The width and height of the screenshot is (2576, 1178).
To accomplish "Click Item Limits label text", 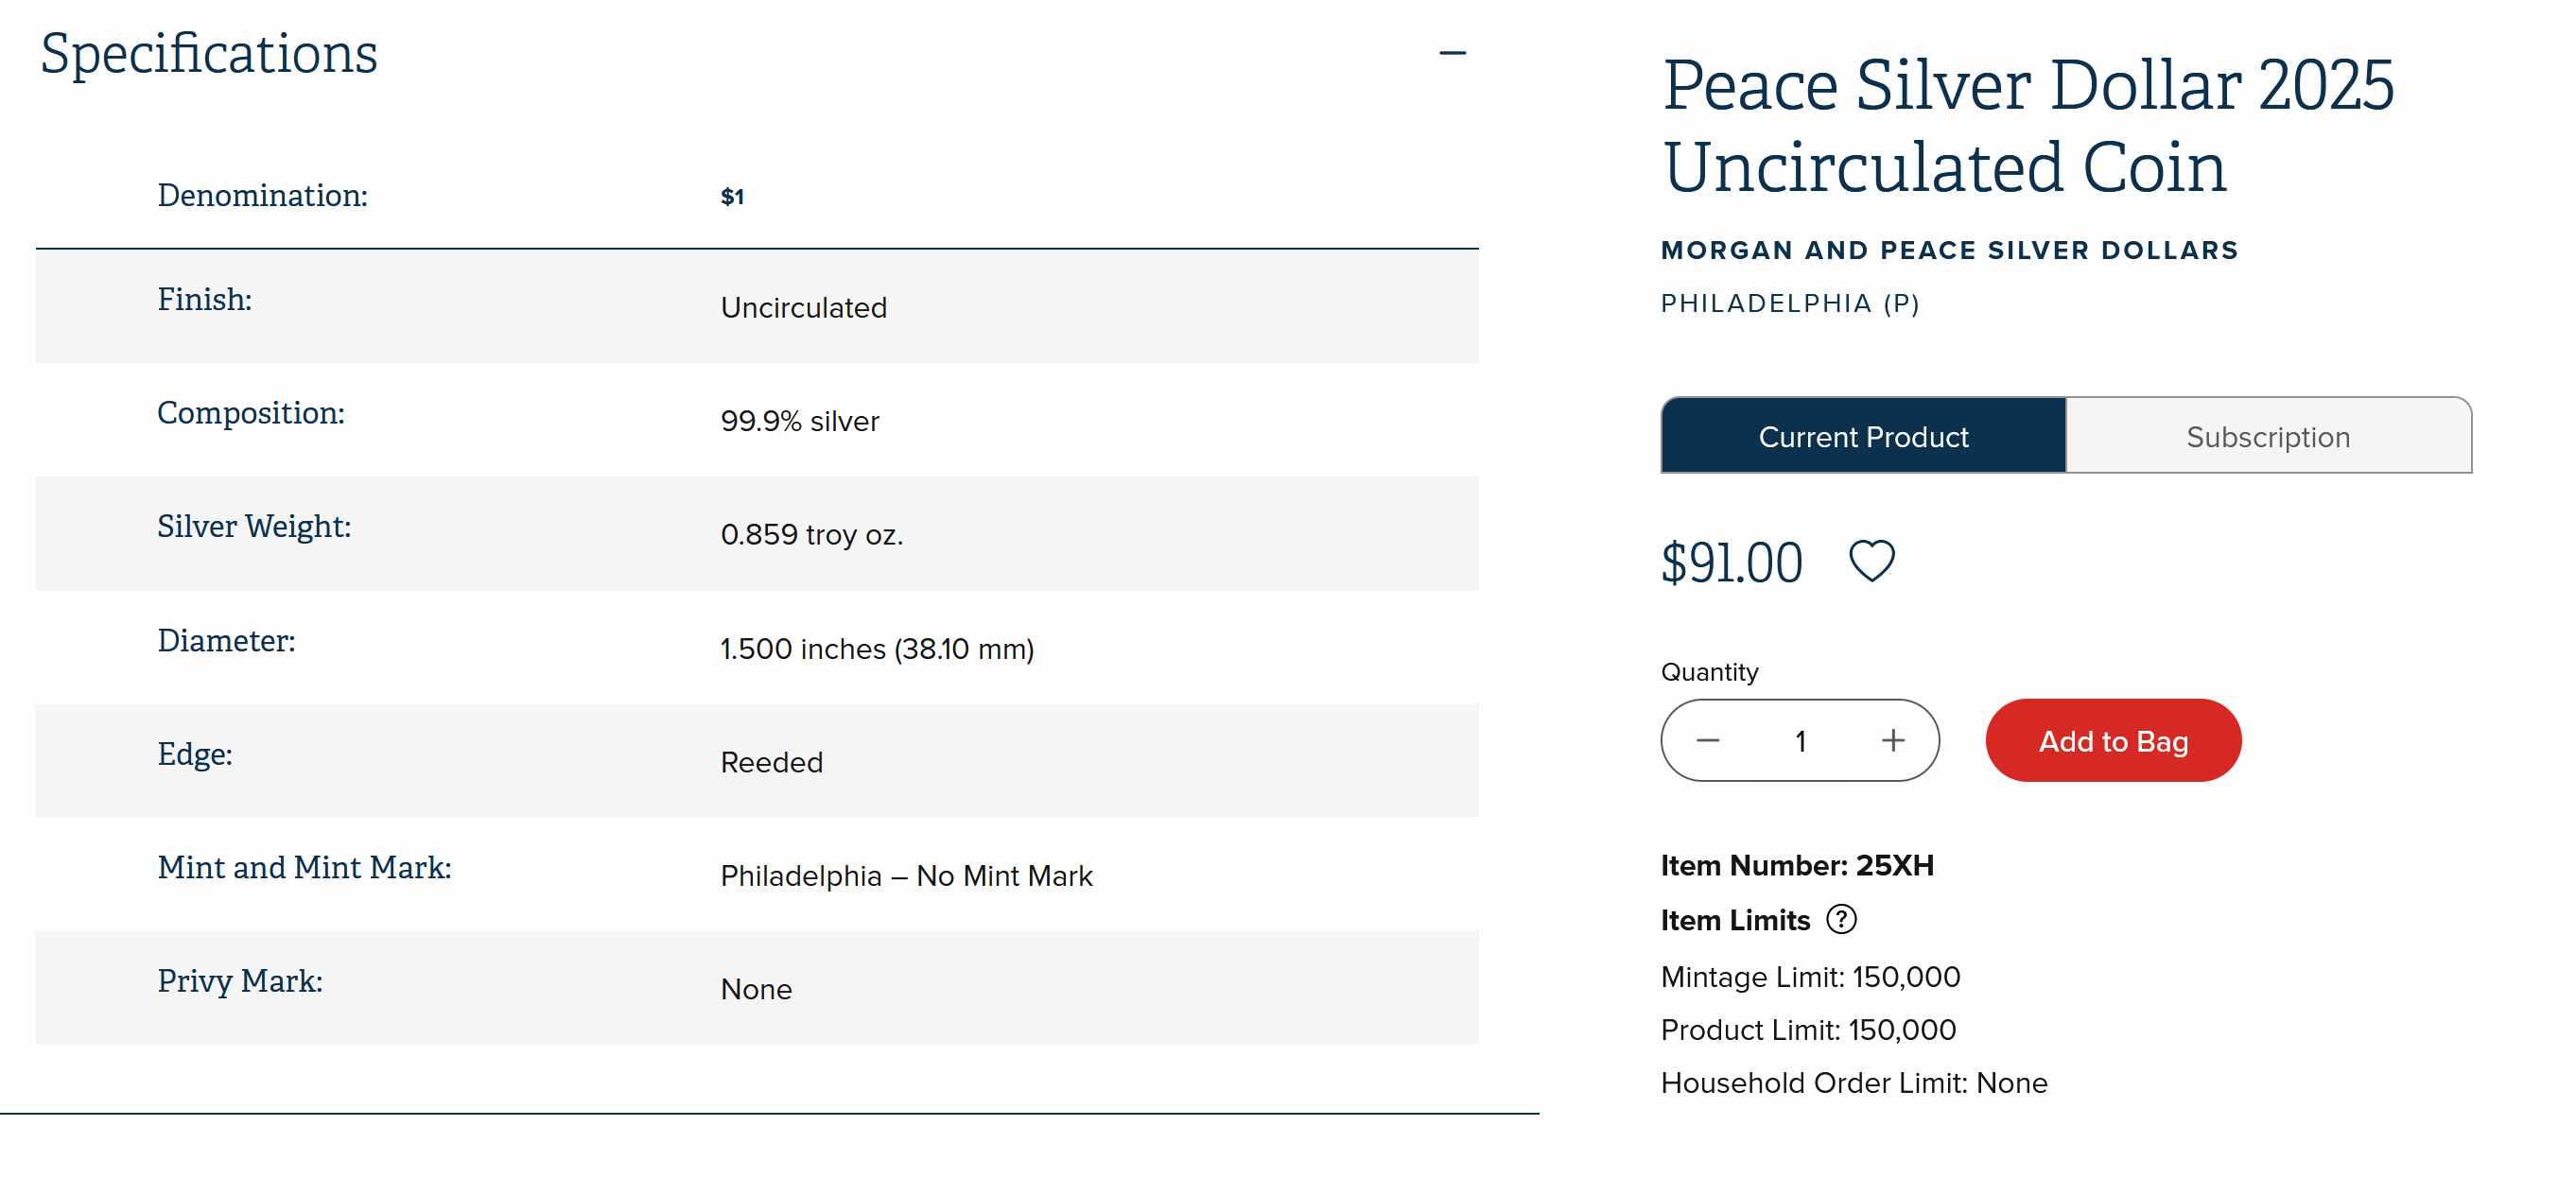I will (x=1735, y=920).
